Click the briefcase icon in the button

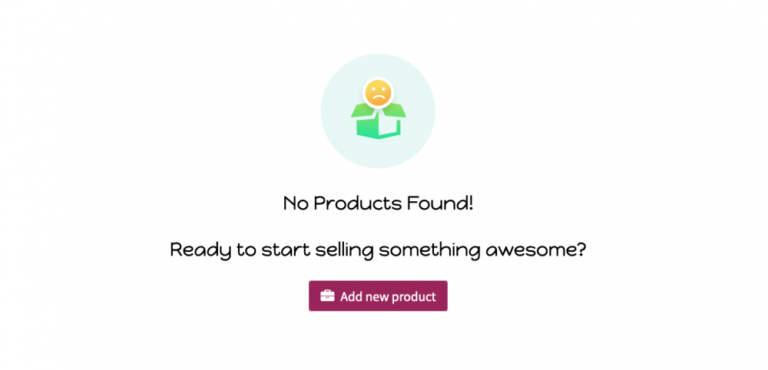click(x=327, y=296)
